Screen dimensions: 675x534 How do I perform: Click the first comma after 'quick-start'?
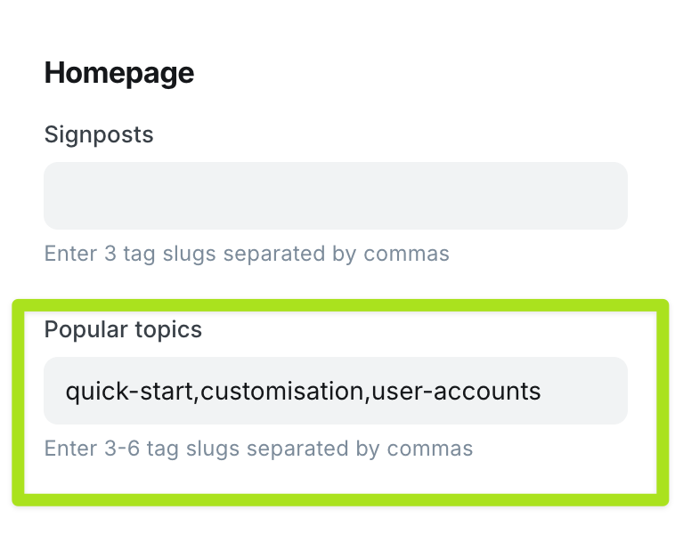197,394
